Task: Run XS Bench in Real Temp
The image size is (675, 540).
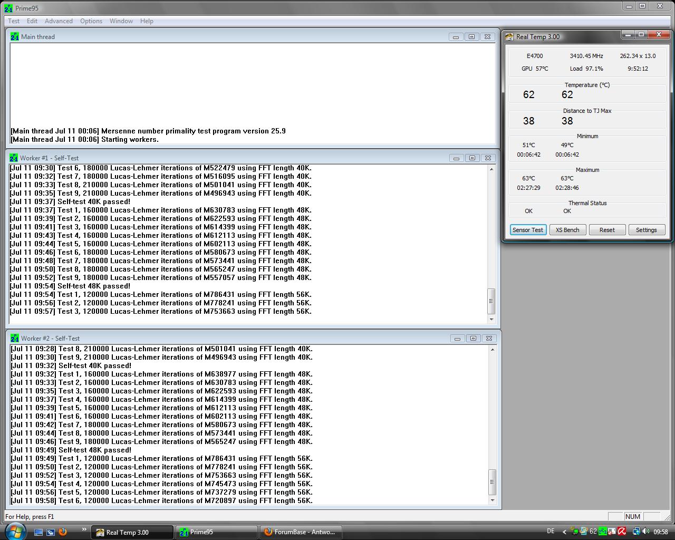Action: coord(567,230)
